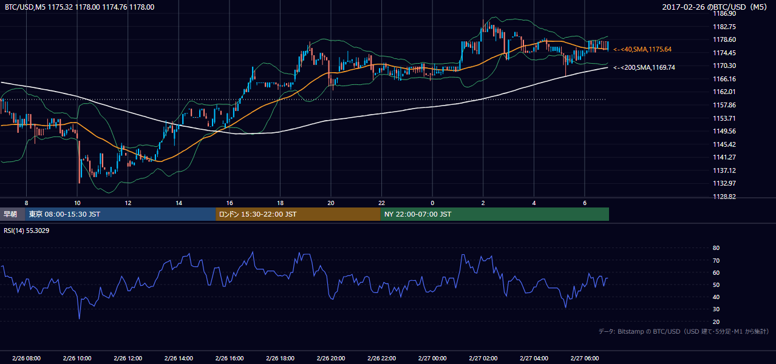
Task: Click price axis value 1128.82
Action: pos(725,197)
